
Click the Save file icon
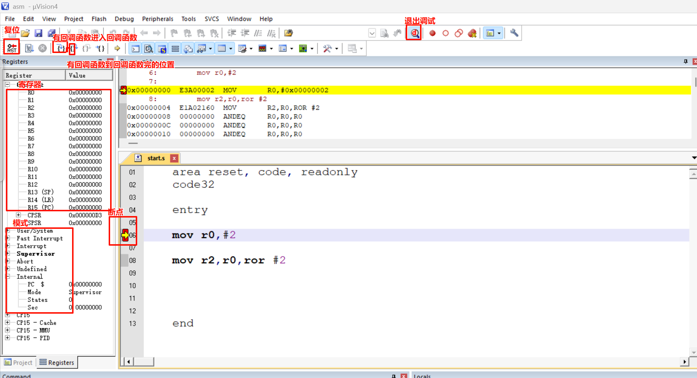point(38,33)
